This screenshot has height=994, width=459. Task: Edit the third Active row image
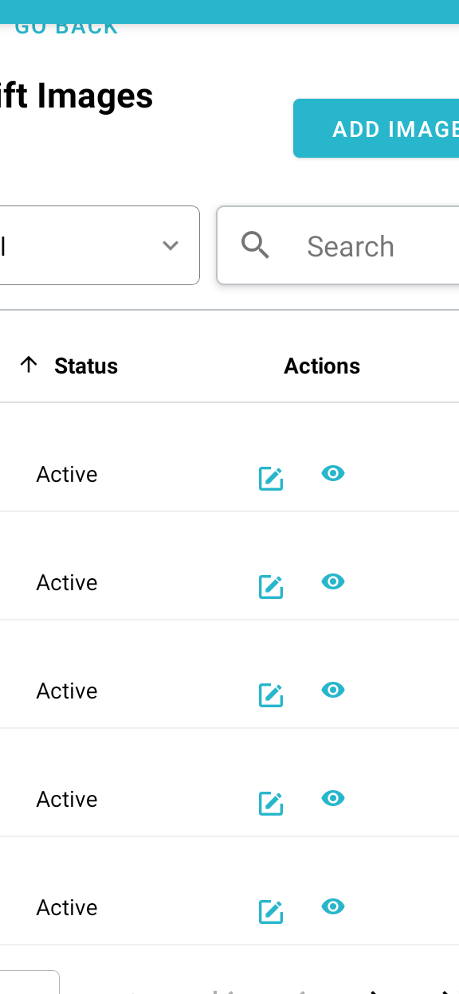pos(271,695)
